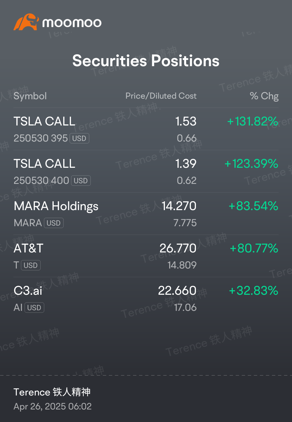
Task: Click the +83.54% MARA change value
Action: (254, 206)
